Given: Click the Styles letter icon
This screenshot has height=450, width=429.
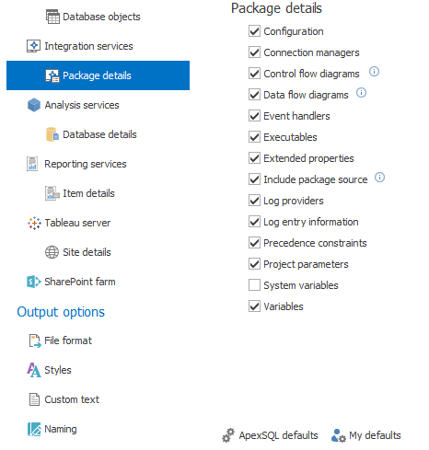Looking at the screenshot, I should click(34, 370).
